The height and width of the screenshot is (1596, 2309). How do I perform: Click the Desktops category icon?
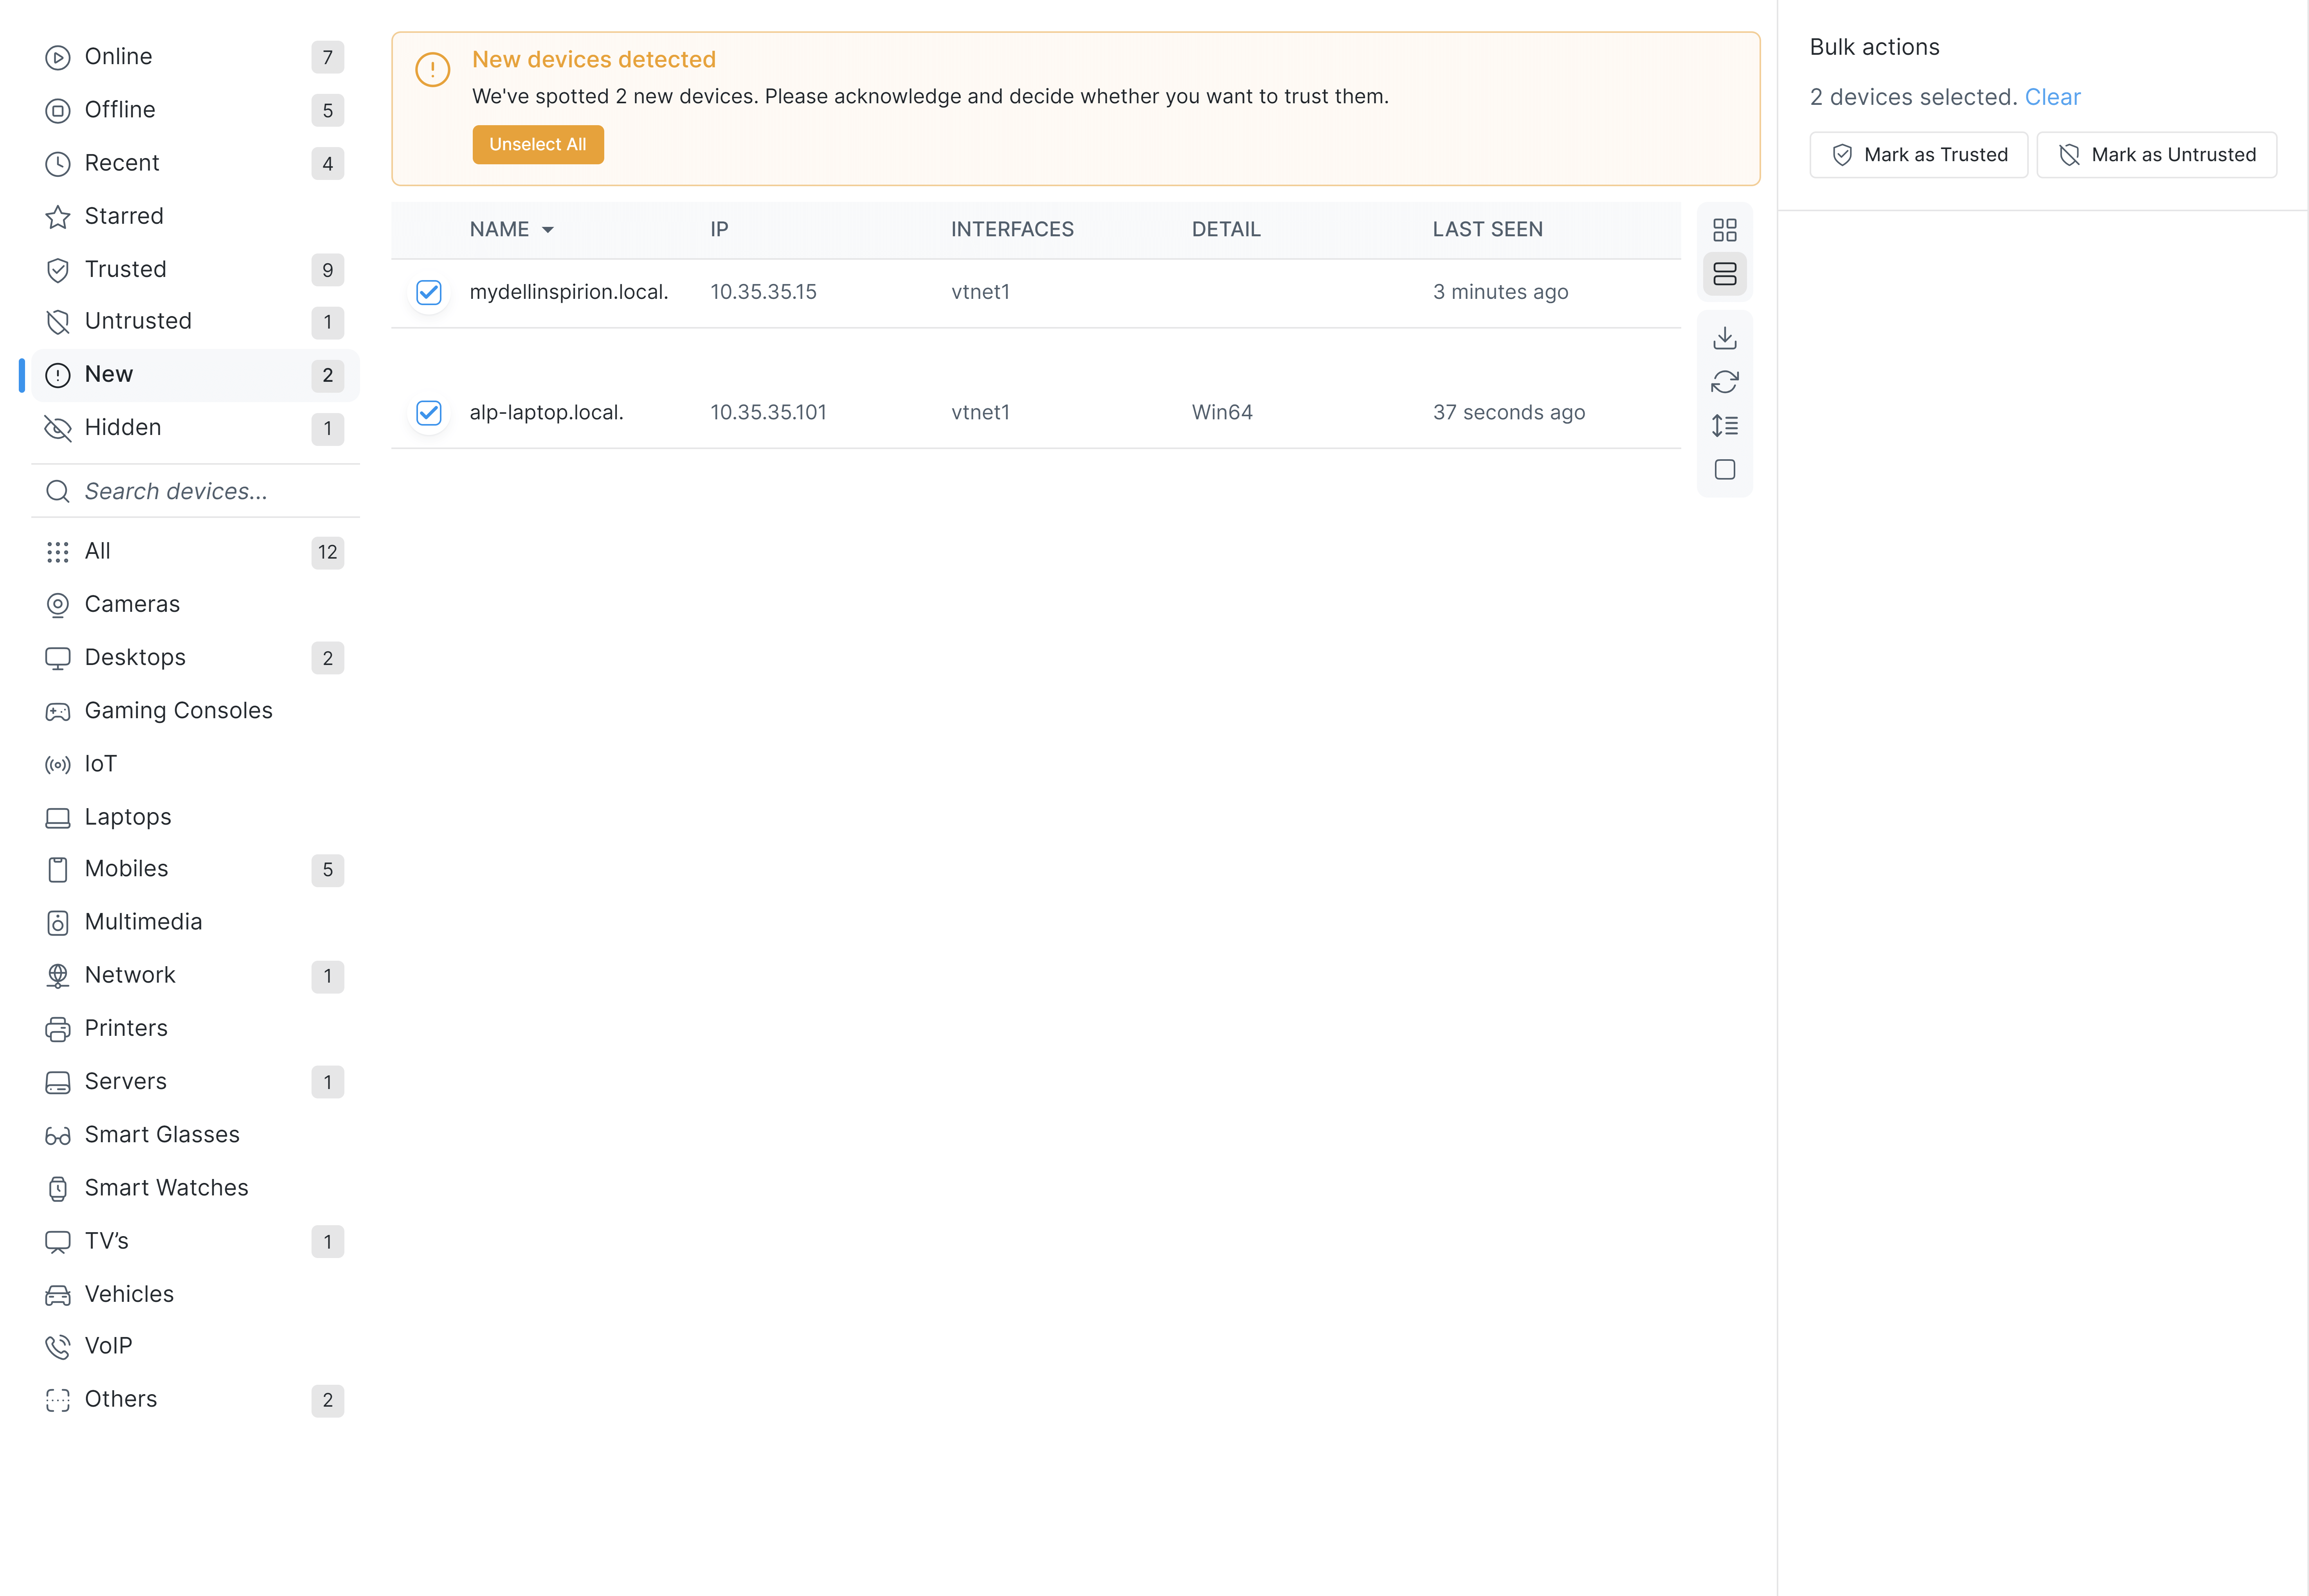58,658
